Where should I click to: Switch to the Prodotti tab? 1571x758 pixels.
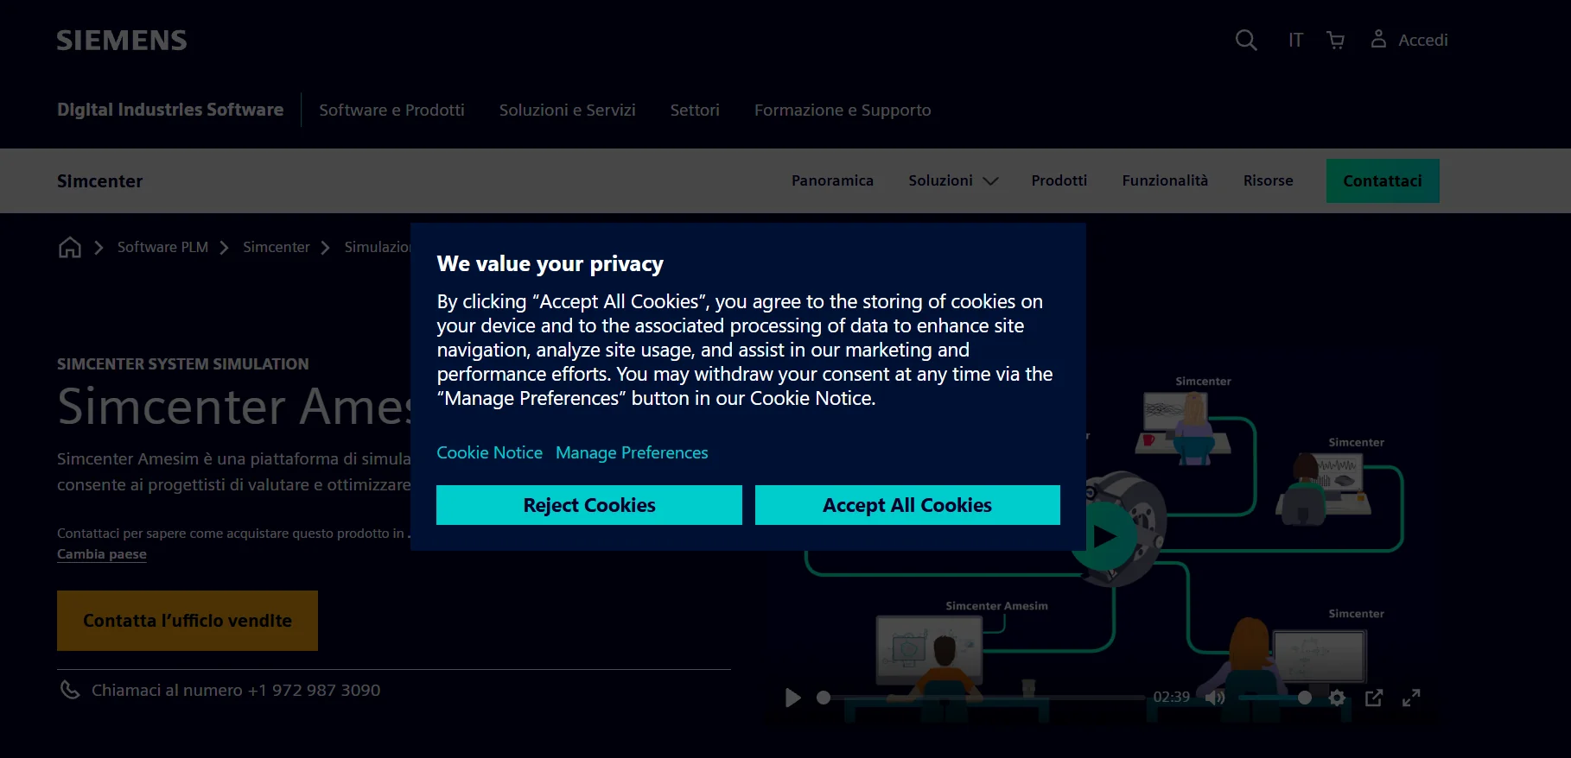click(1059, 180)
